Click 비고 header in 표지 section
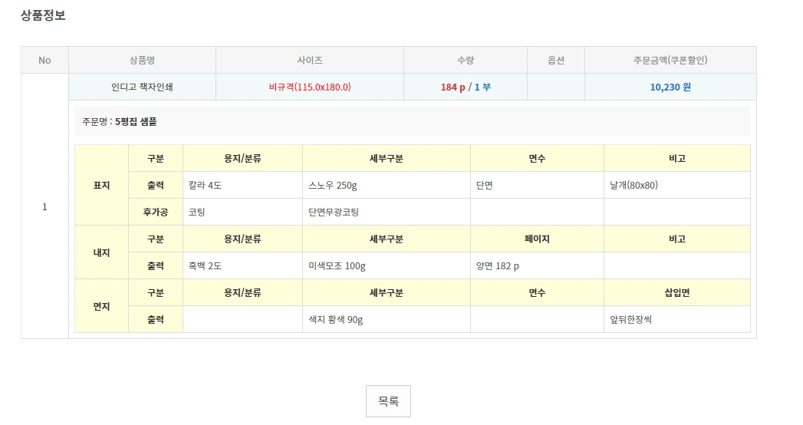Image resolution: width=803 pixels, height=425 pixels. click(x=677, y=158)
